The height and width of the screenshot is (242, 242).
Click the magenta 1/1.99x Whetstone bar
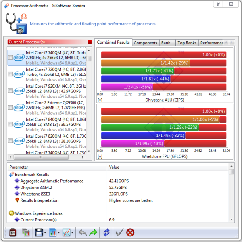tap(133, 144)
